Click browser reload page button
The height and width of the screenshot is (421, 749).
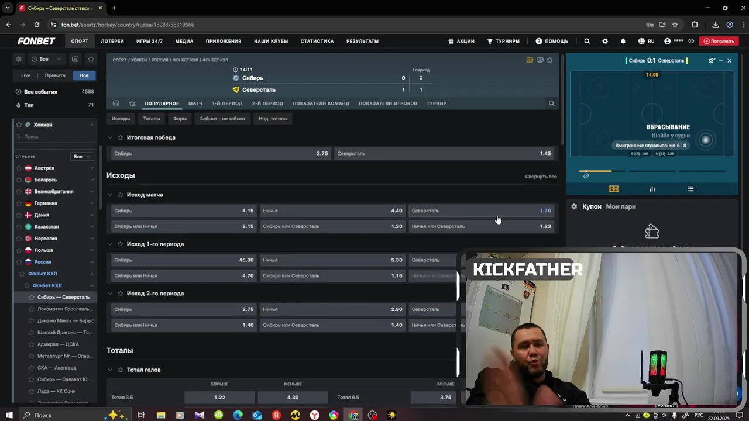tap(37, 25)
